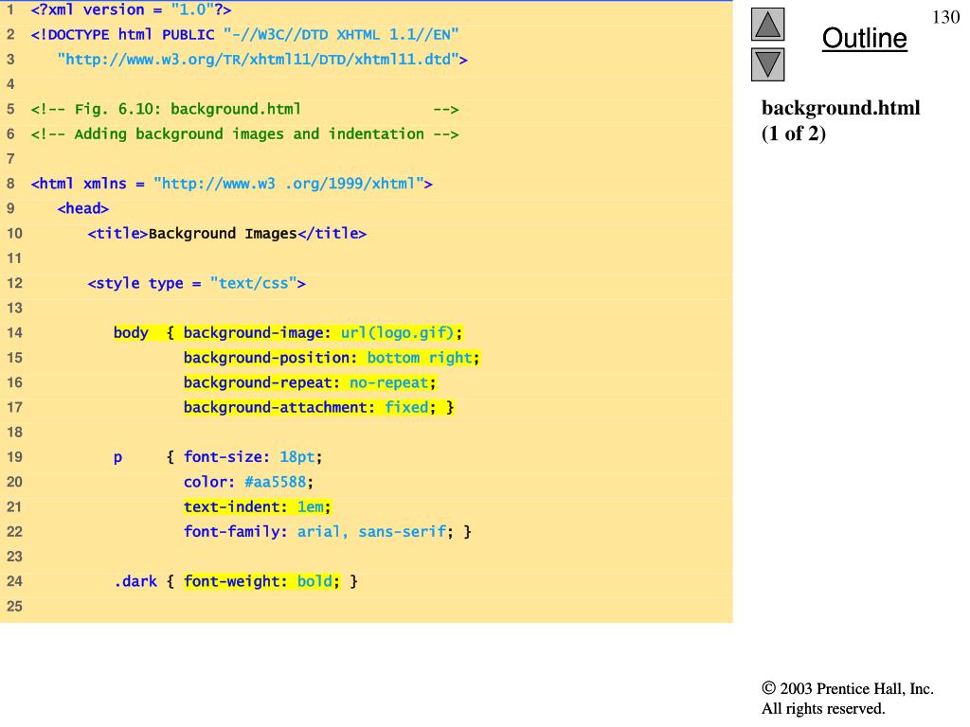Screen dimensions: 970x727
Task: Open the Outline link
Action: click(x=864, y=38)
